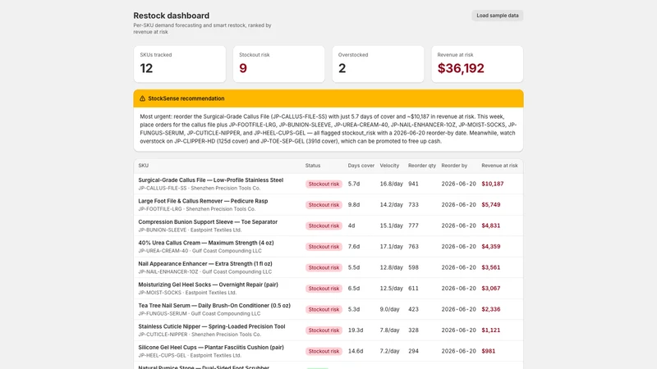Viewport: 657px width, 369px height.
Task: Select the Silicone Gel Heel Cups title
Action: tap(211, 347)
